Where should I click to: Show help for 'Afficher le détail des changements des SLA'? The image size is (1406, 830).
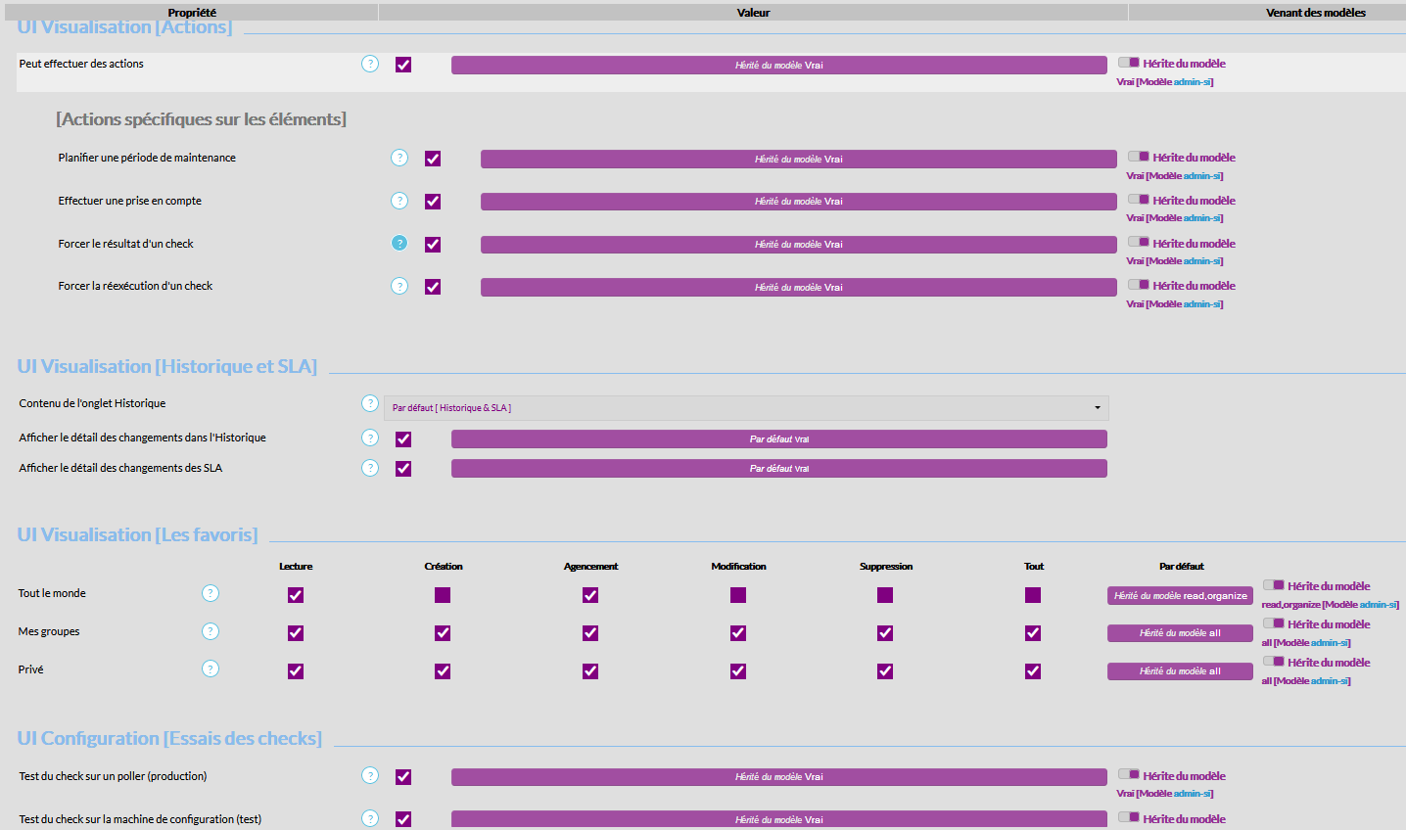370,468
